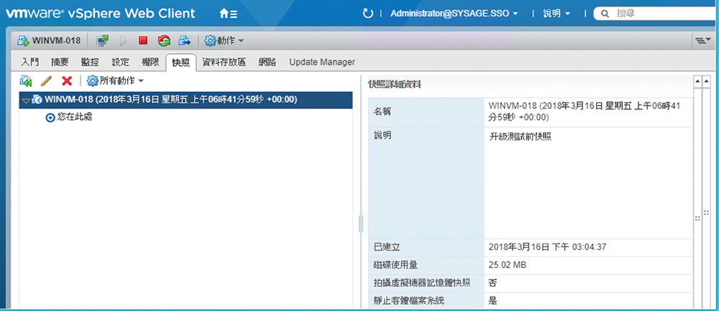Screen dimensions: 719x311
Task: Switch to the 摘要 tab
Action: (x=60, y=62)
